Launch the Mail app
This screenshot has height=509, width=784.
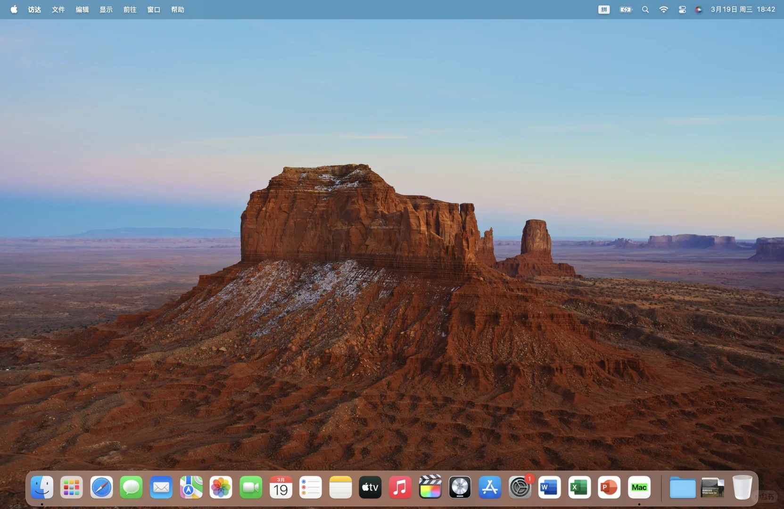pos(161,487)
